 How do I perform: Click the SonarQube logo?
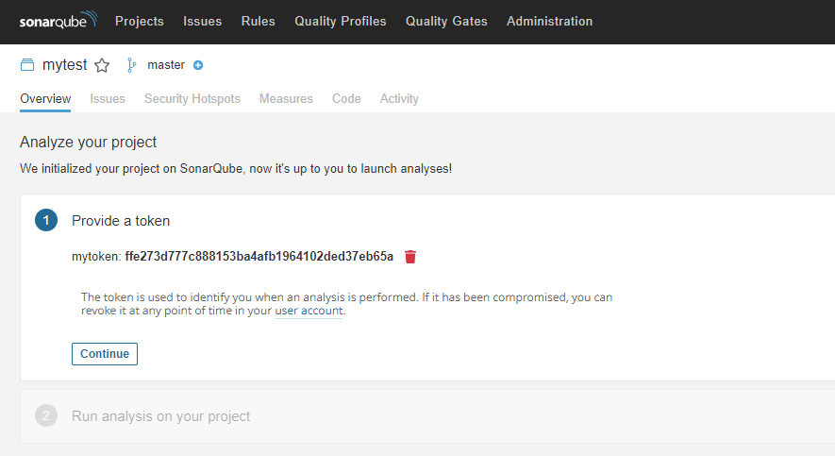tap(58, 20)
